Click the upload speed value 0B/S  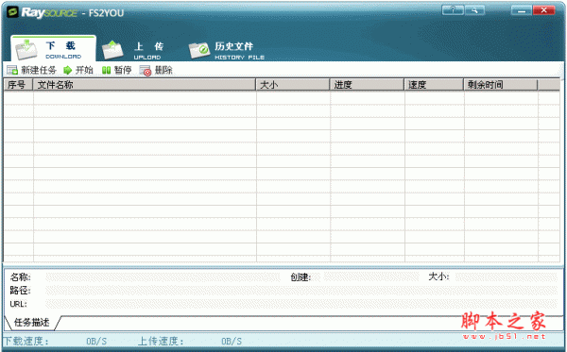coord(232,342)
